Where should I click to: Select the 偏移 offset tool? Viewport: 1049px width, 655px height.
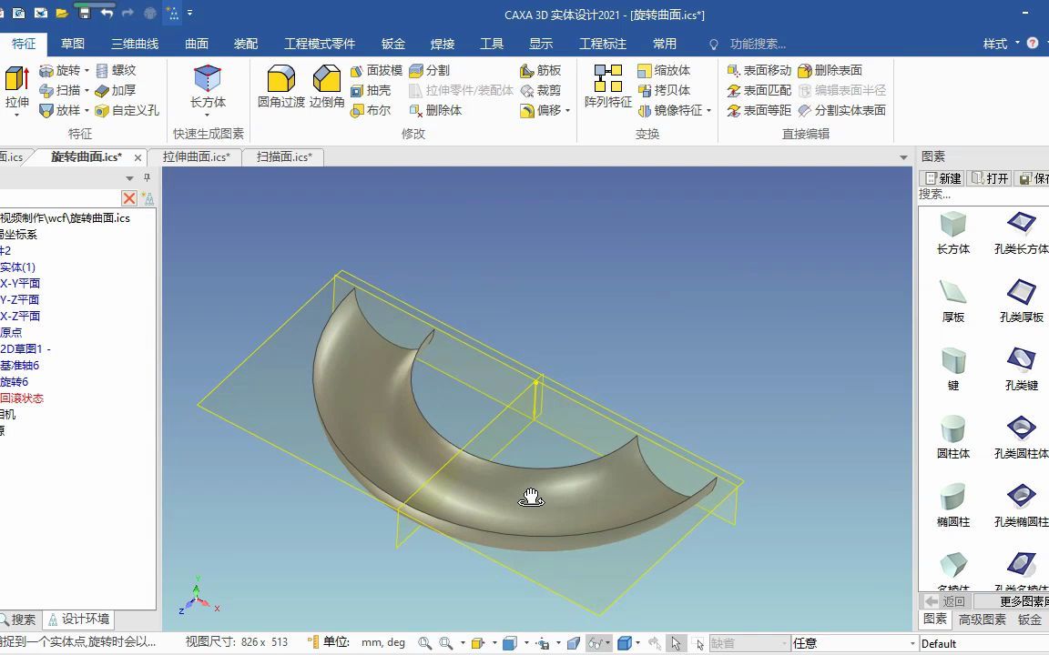(x=541, y=110)
